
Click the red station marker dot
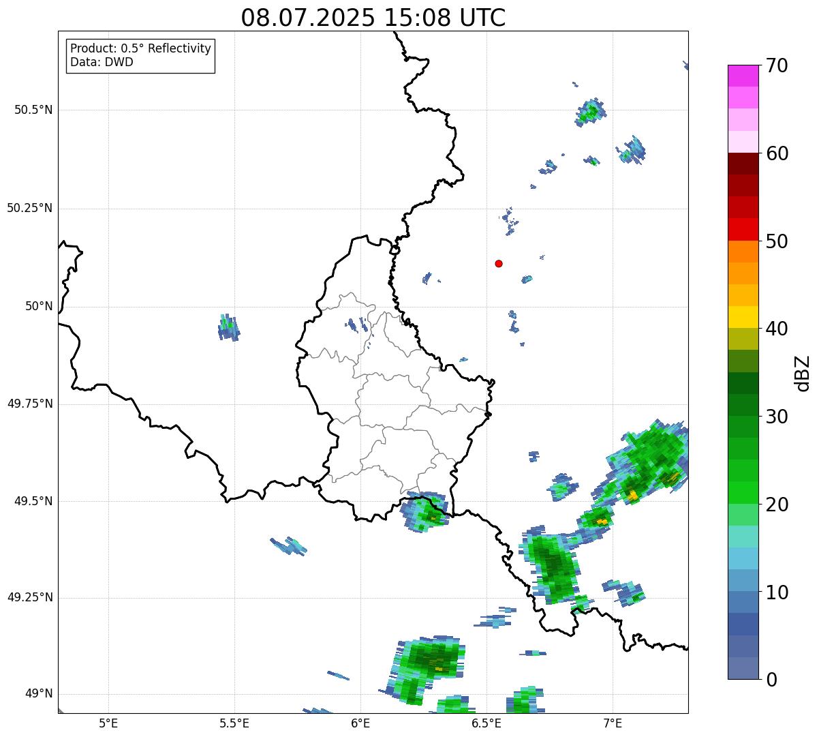(x=499, y=263)
